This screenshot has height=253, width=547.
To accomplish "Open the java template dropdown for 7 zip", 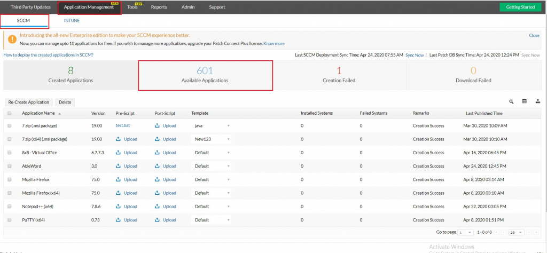I will coord(211,126).
